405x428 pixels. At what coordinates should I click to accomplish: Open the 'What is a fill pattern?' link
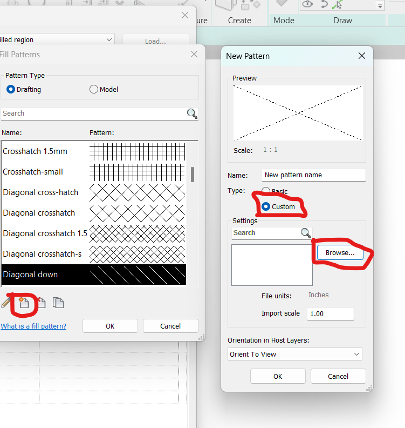click(33, 326)
